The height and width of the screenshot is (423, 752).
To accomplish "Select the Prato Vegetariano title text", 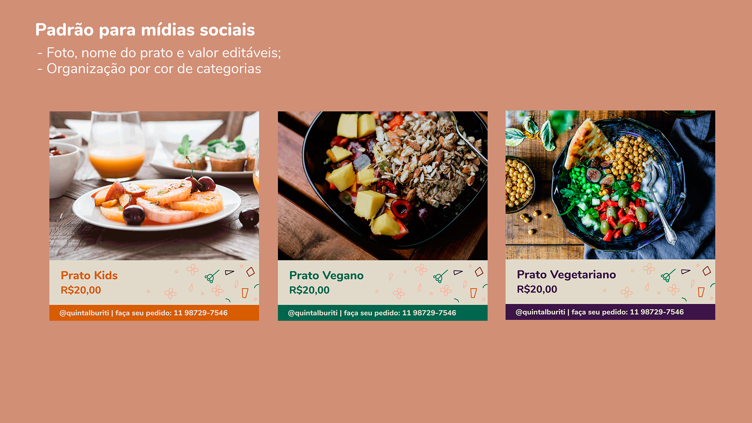I will (x=566, y=275).
